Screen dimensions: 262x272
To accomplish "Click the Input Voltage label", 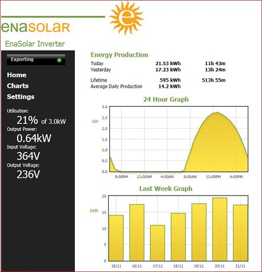I will 22,147.
